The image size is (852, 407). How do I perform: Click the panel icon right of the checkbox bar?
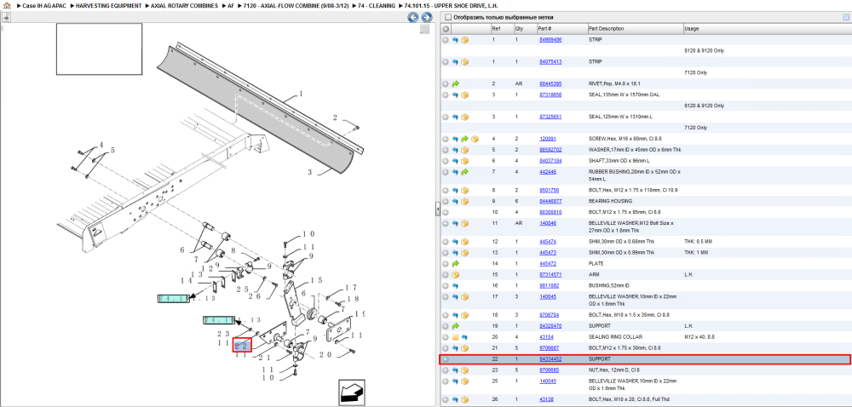coord(845,17)
